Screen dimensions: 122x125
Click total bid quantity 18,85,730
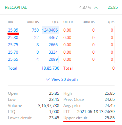click(x=50, y=68)
